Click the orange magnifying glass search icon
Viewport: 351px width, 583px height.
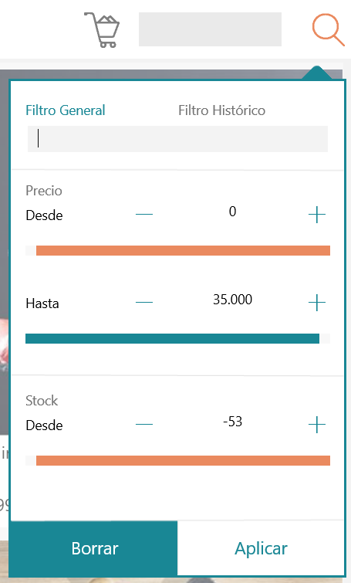(x=329, y=30)
